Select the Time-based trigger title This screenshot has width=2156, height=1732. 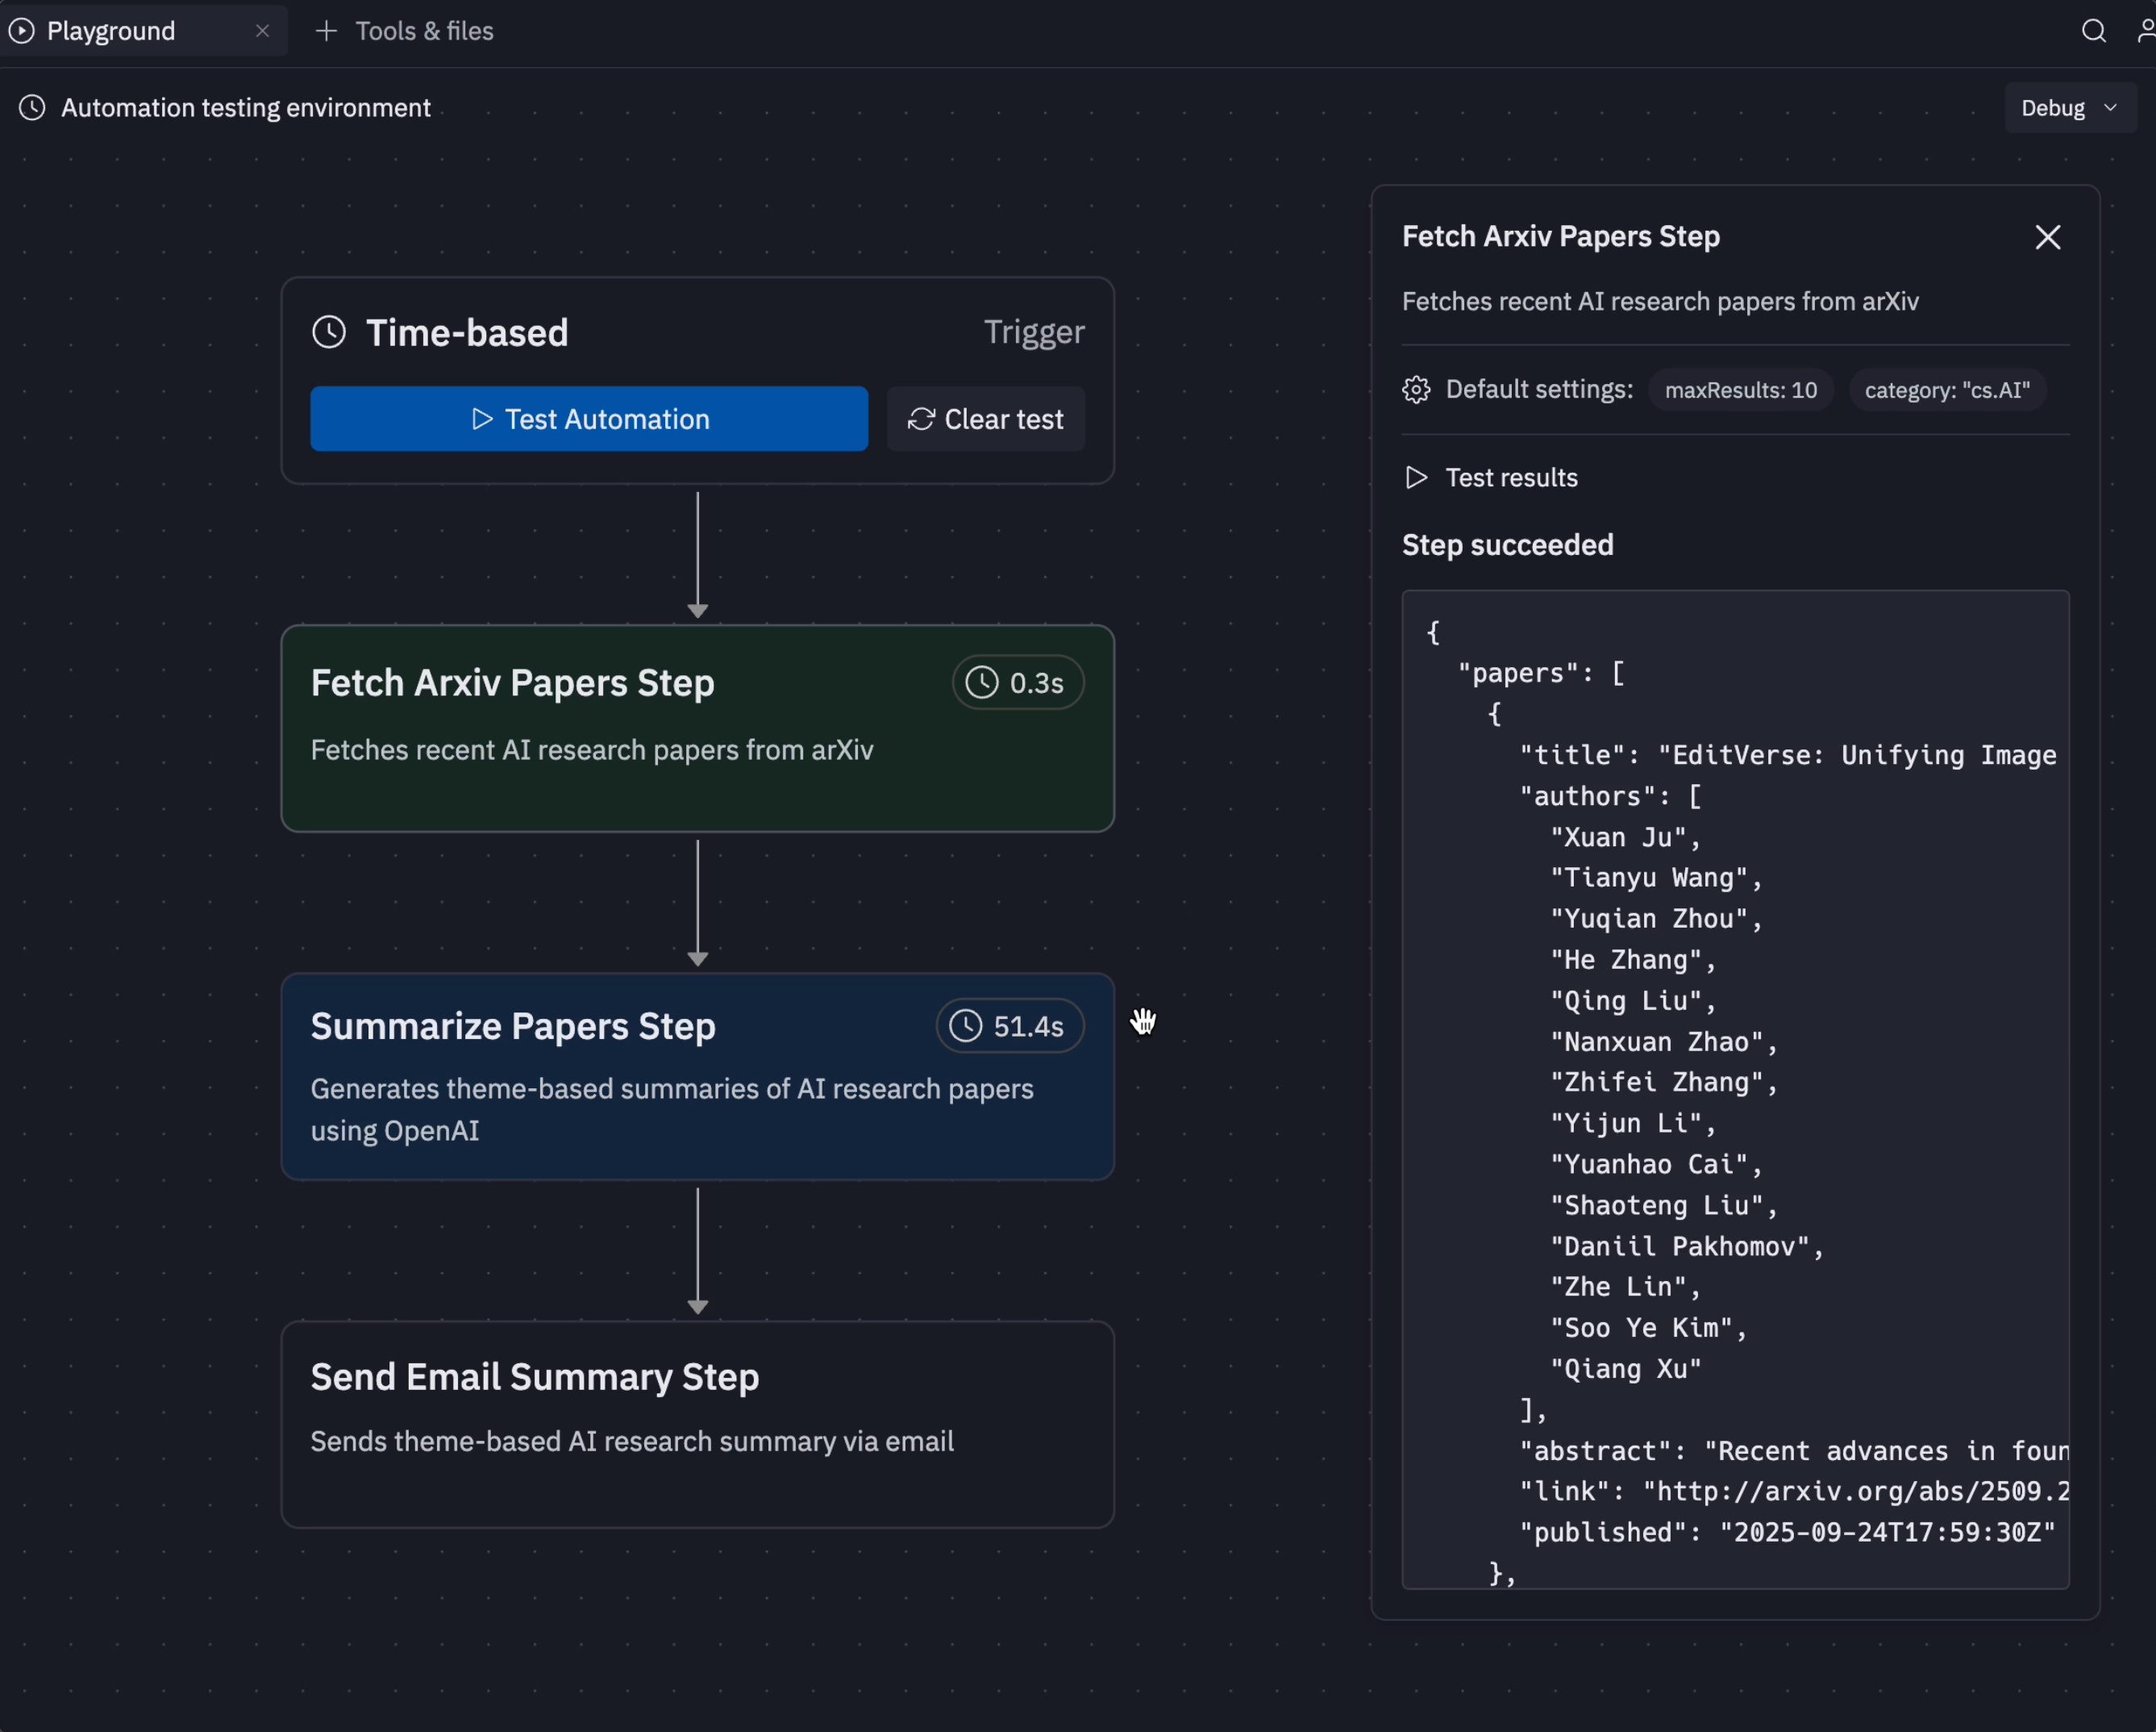pyautogui.click(x=466, y=332)
